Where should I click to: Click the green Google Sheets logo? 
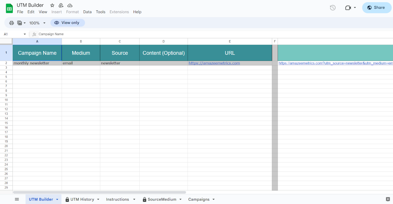[9, 8]
